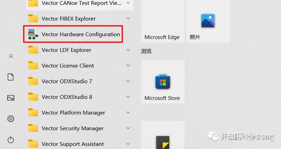Open Vector ODXStudio 7 folder
The width and height of the screenshot is (281, 149).
point(67,81)
